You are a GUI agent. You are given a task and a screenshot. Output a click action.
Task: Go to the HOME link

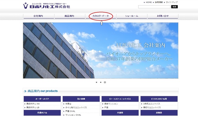click(x=148, y=2)
